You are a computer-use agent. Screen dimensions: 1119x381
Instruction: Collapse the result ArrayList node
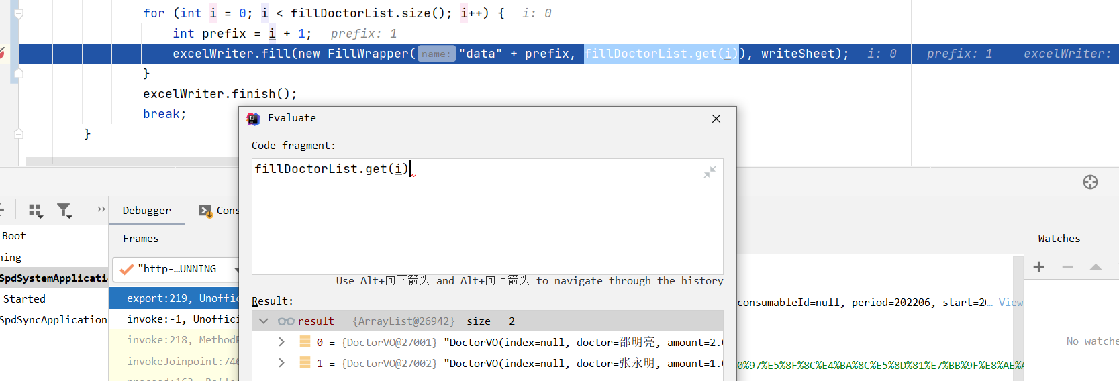264,321
